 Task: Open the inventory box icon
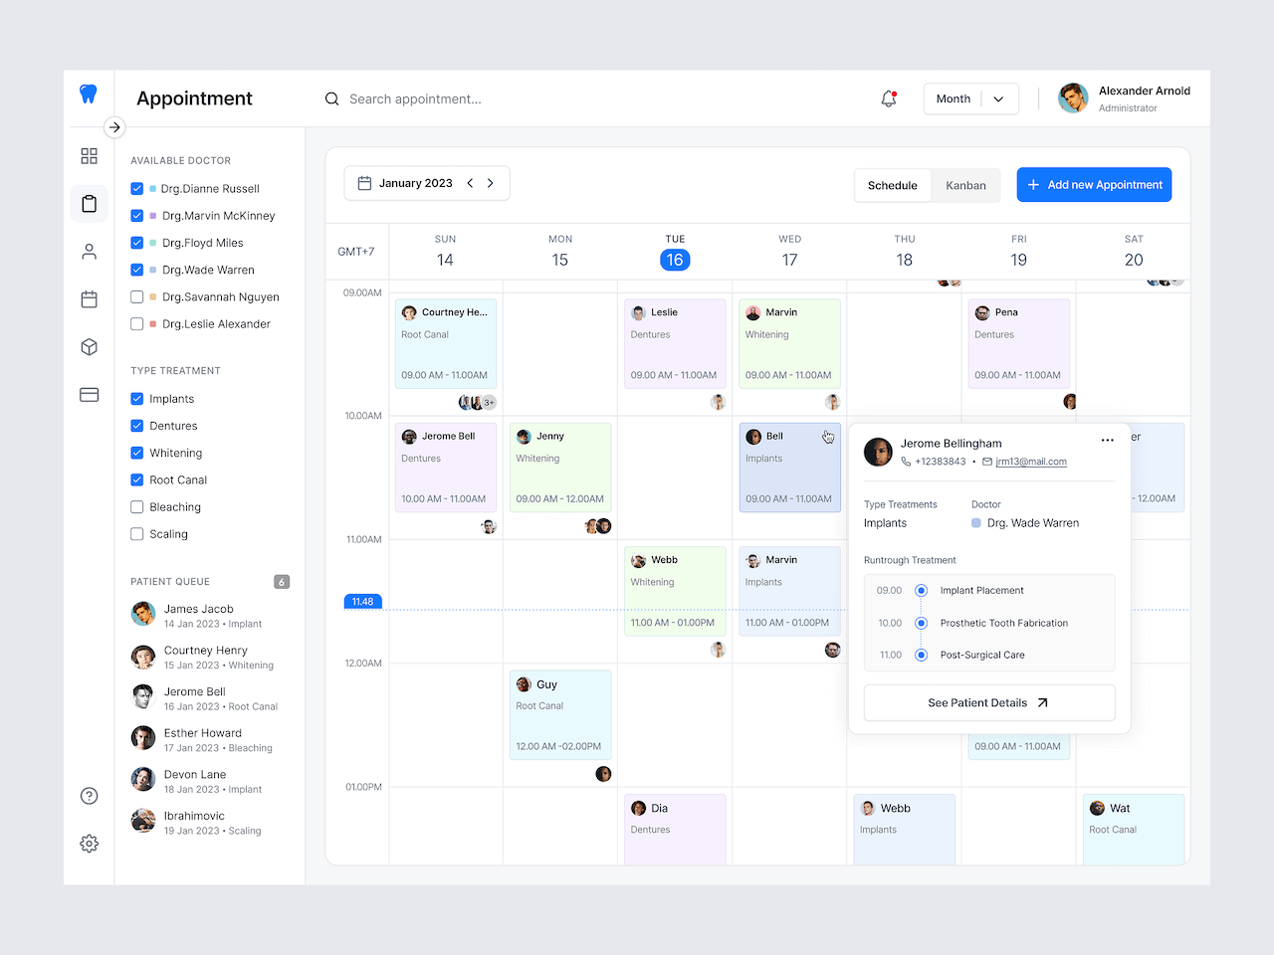pyautogui.click(x=89, y=347)
